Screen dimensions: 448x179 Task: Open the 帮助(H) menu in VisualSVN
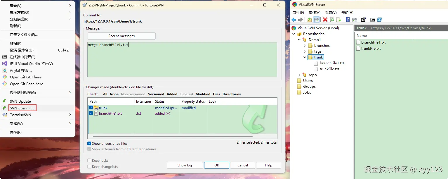[347, 13]
